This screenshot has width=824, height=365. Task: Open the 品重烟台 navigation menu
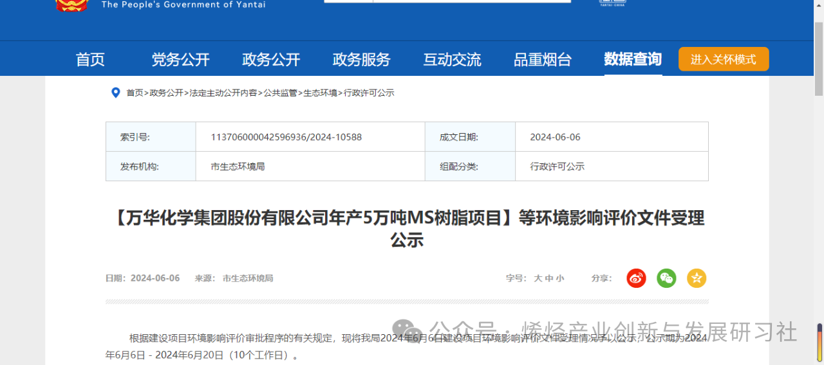coord(543,60)
